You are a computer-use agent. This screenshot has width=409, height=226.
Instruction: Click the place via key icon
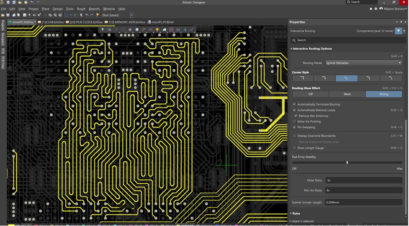(157, 30)
